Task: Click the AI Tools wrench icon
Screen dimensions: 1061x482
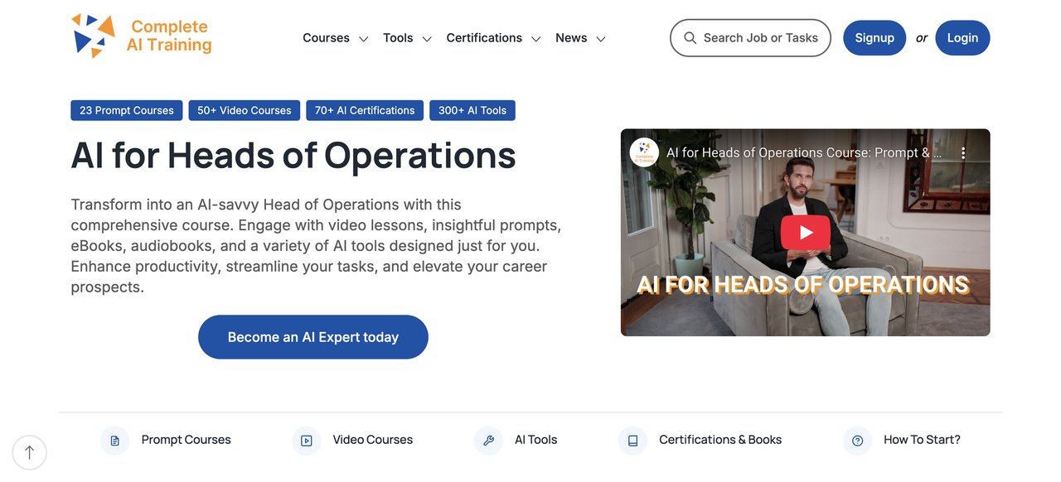Action: tap(488, 441)
